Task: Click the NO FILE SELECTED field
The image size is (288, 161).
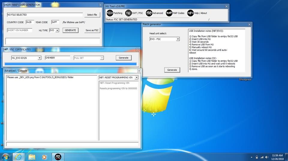Action: (x=45, y=15)
